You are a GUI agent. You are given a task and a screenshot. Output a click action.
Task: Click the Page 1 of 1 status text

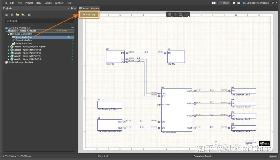(104, 156)
